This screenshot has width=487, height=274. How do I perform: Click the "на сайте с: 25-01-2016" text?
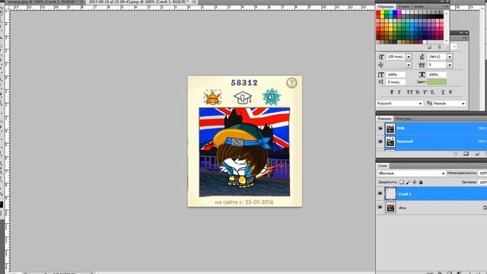(x=244, y=202)
